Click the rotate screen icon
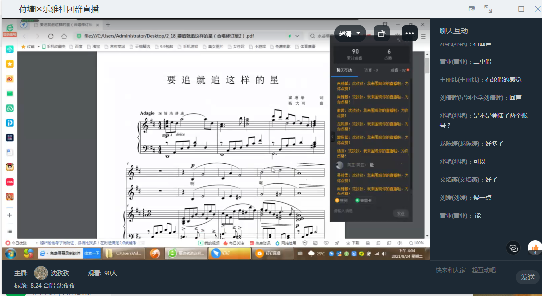 381,34
